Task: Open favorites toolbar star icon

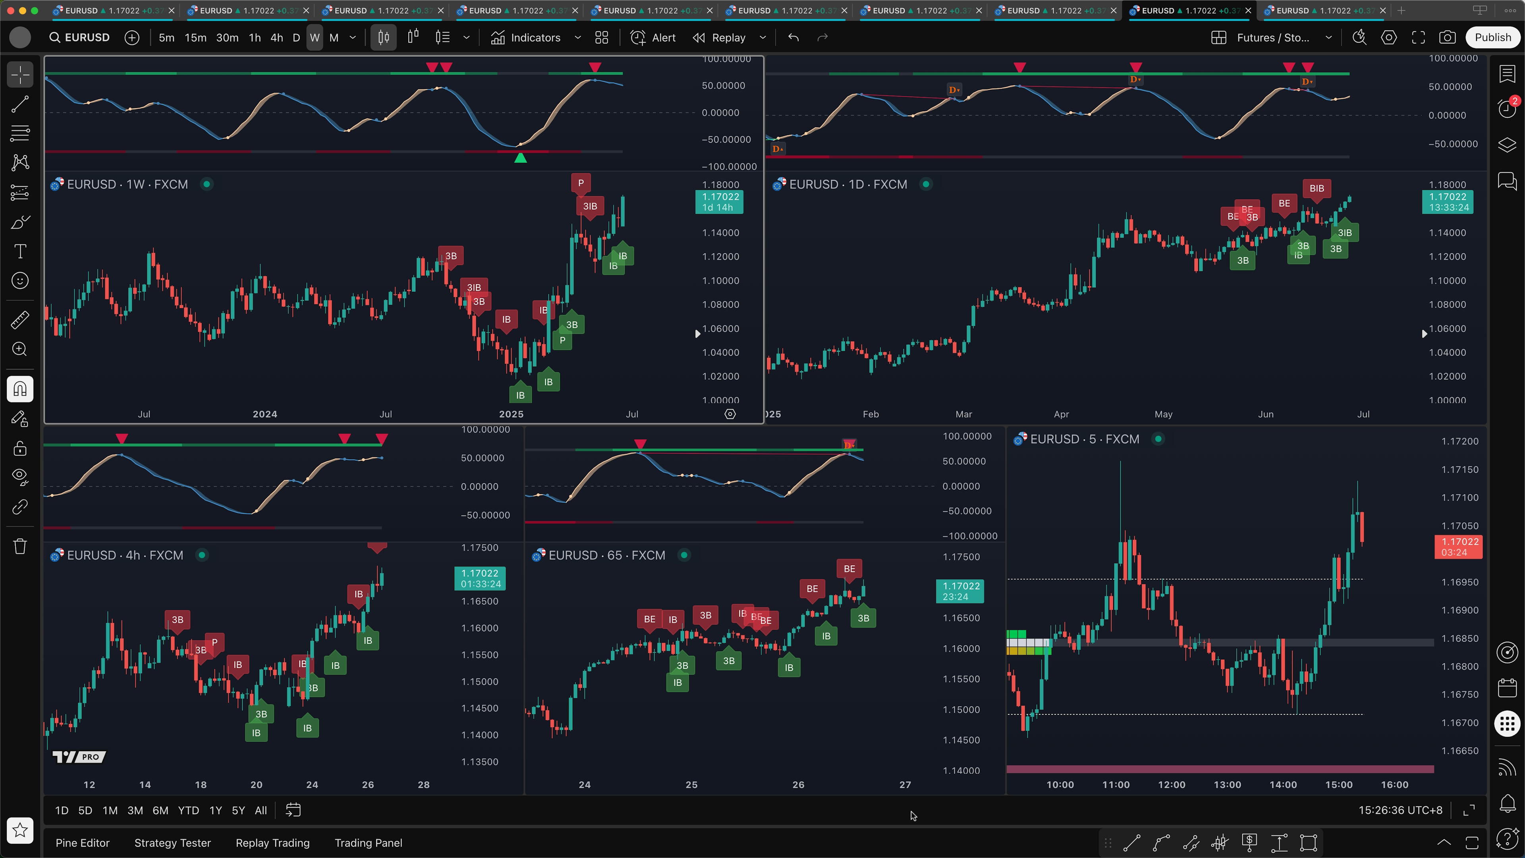Action: [x=20, y=830]
